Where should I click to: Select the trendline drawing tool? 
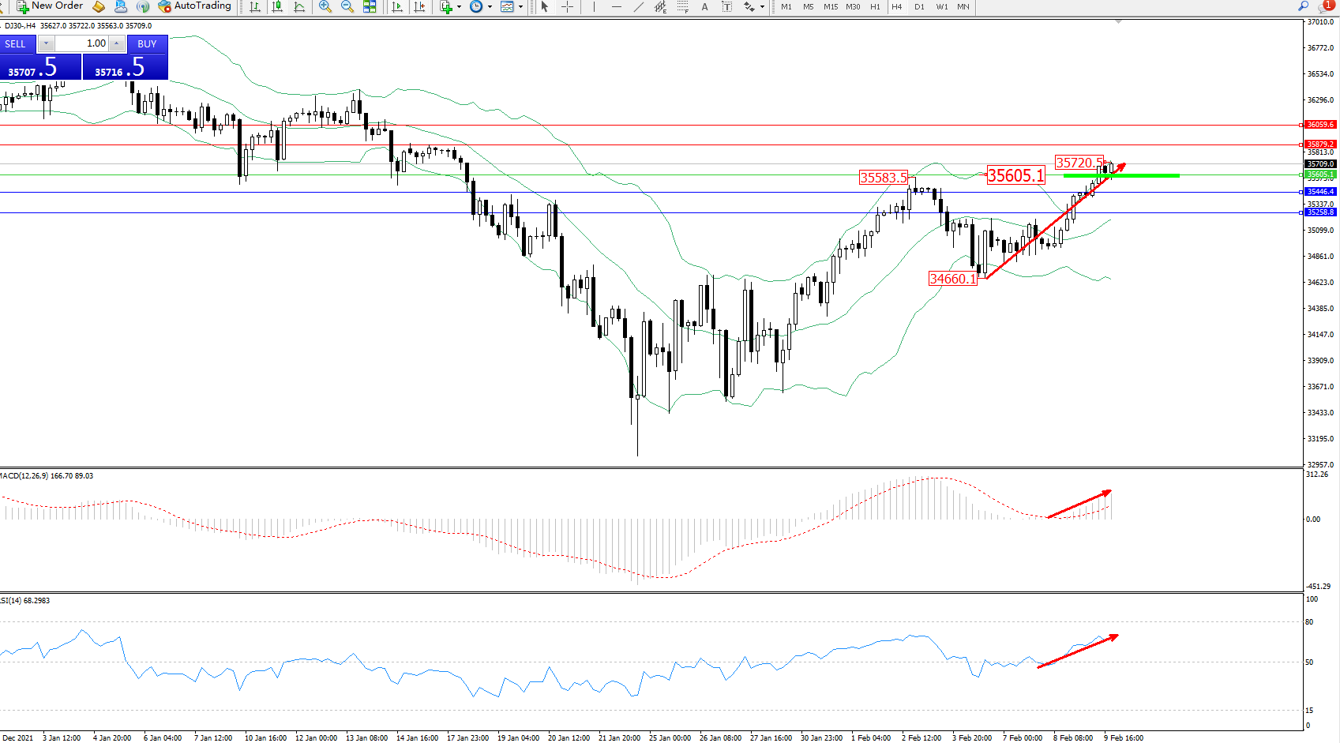(638, 6)
